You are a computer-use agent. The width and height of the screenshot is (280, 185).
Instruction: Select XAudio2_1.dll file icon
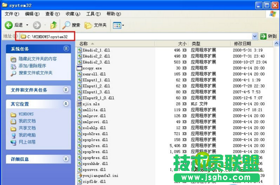click(80, 50)
